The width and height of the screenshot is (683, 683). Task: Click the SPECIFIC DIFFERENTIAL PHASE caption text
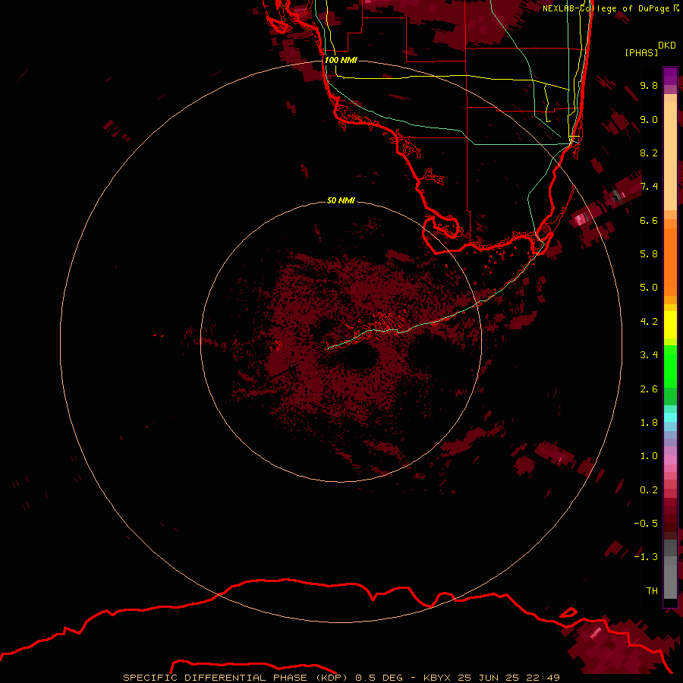pos(216,678)
